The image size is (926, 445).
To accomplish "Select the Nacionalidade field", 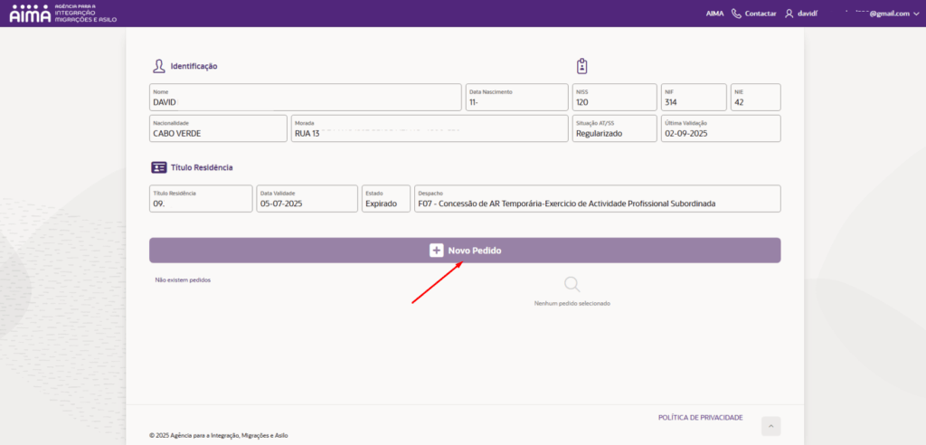I will click(x=217, y=128).
